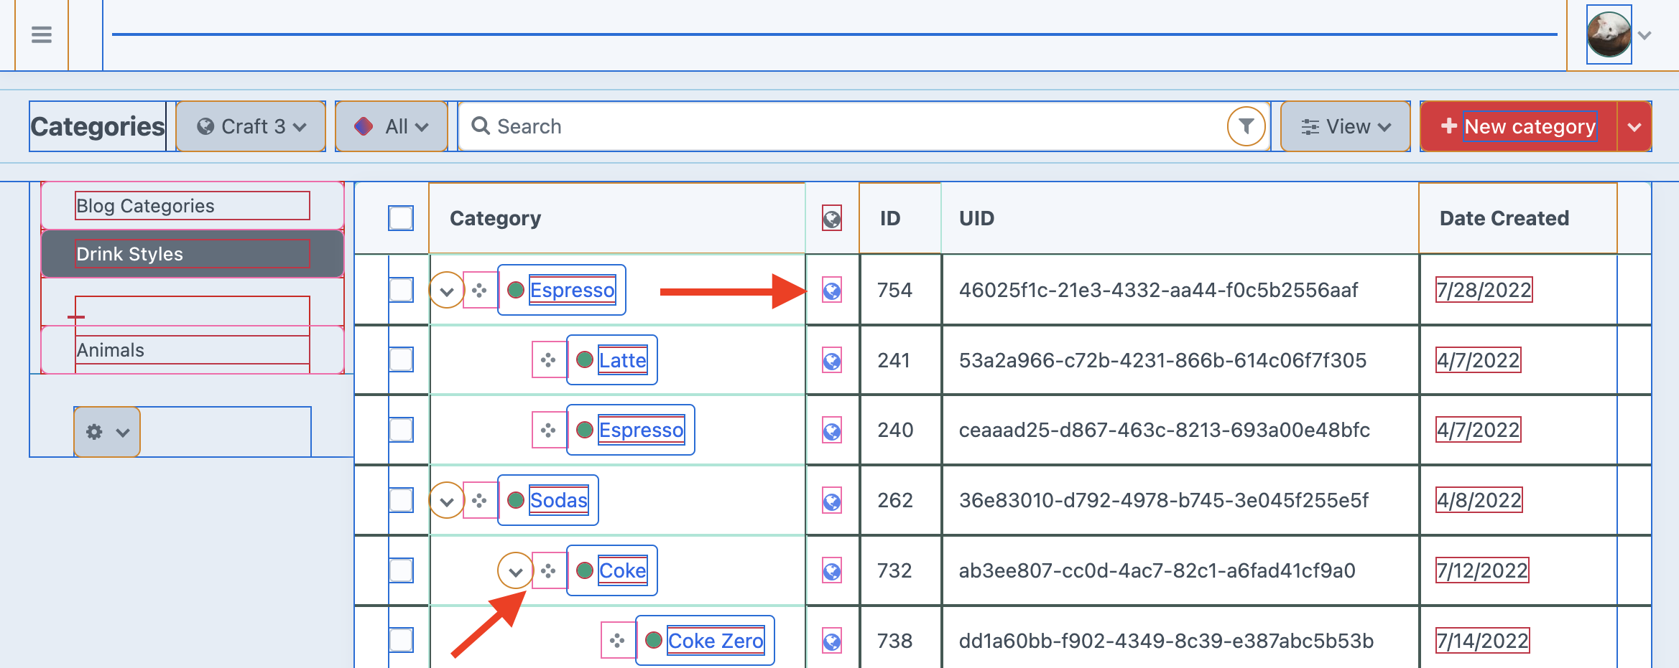This screenshot has width=1679, height=668.
Task: Click the globe icon in Coke row
Action: pos(832,571)
